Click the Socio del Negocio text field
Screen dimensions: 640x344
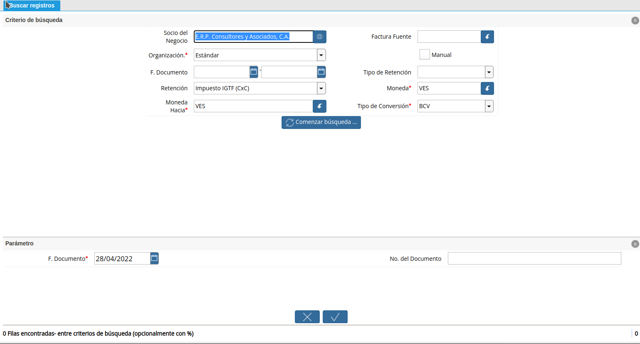coord(253,37)
